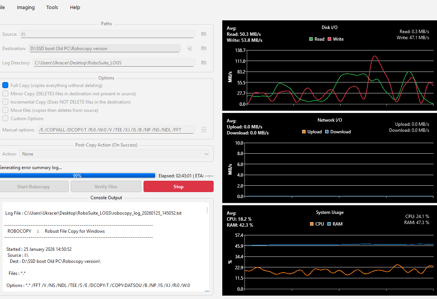Open the Source folder browse icon
This screenshot has height=299, width=437.
(x=204, y=34)
